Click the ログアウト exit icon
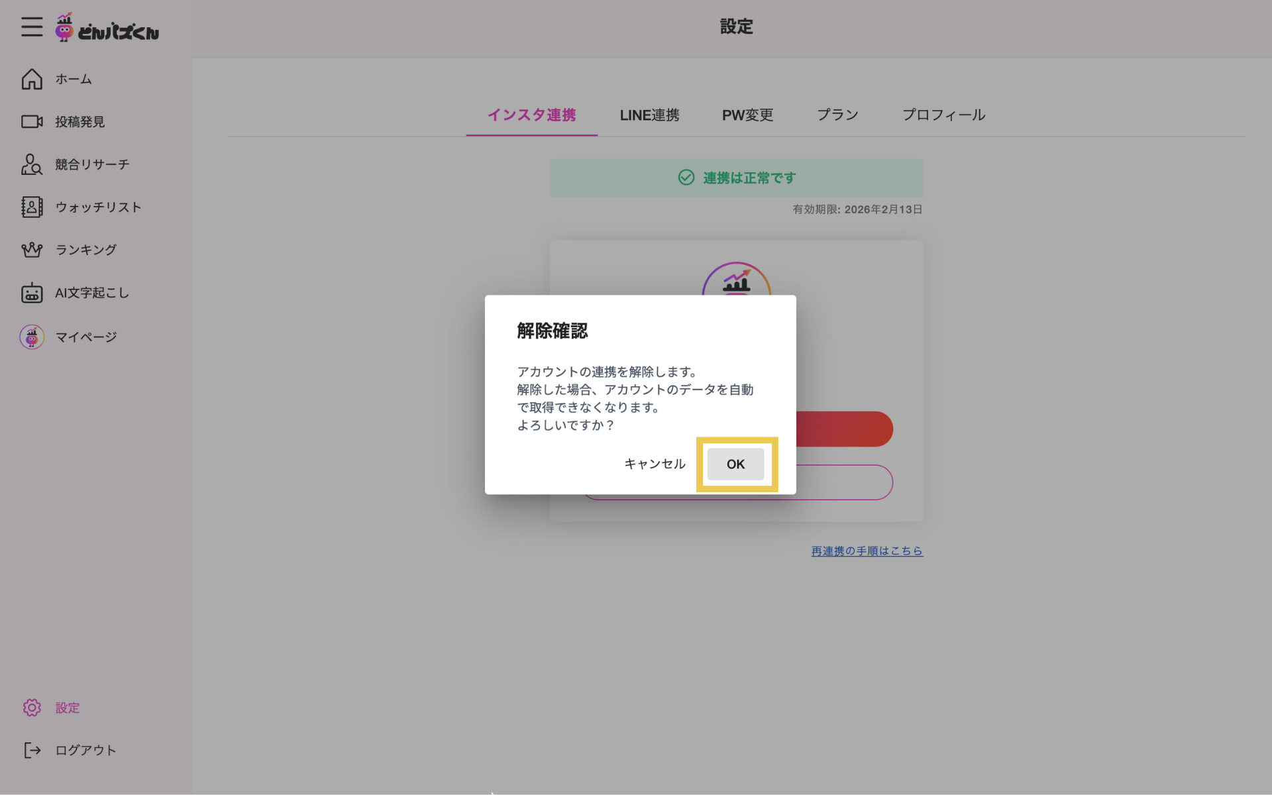1272x795 pixels. point(32,750)
